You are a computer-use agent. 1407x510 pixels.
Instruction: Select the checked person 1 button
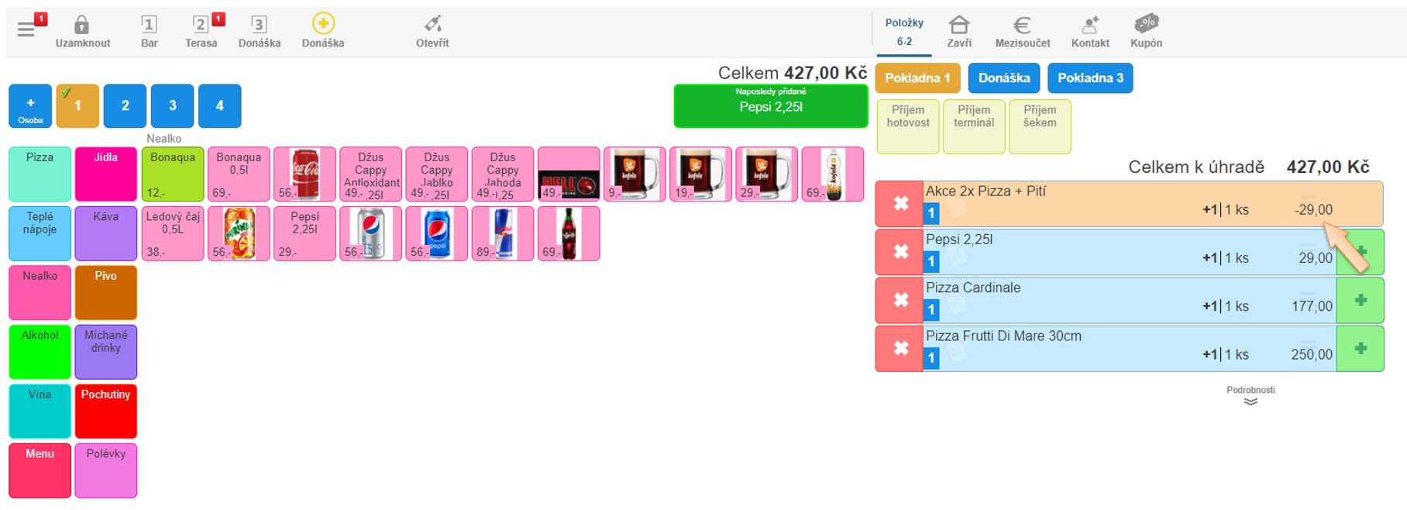point(77,105)
